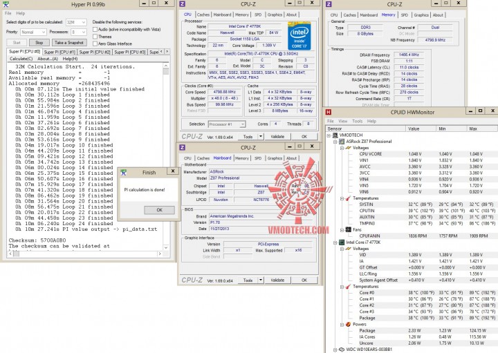
Task: Expand the WDC WD10EARS drive node
Action: pos(335,350)
